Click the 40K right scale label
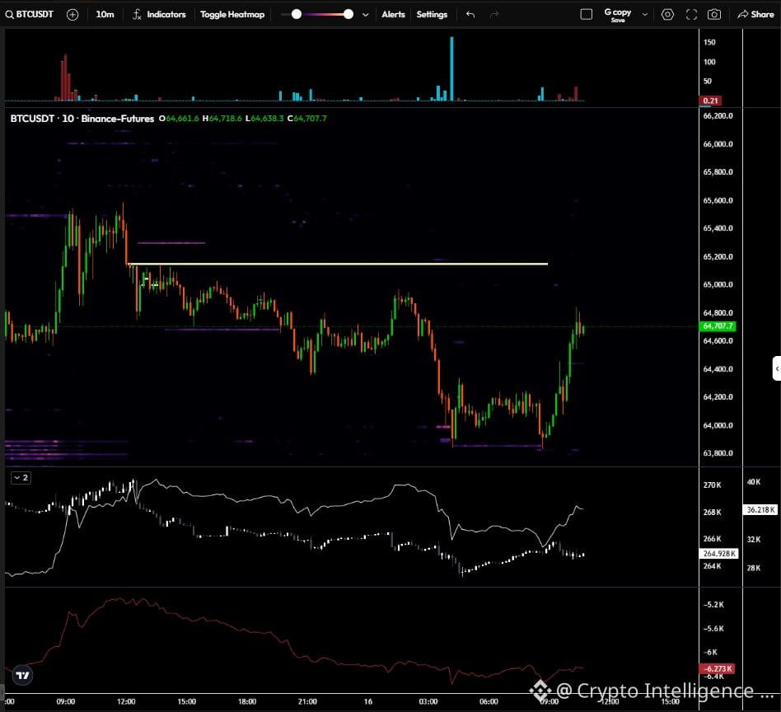The image size is (781, 712). point(754,482)
